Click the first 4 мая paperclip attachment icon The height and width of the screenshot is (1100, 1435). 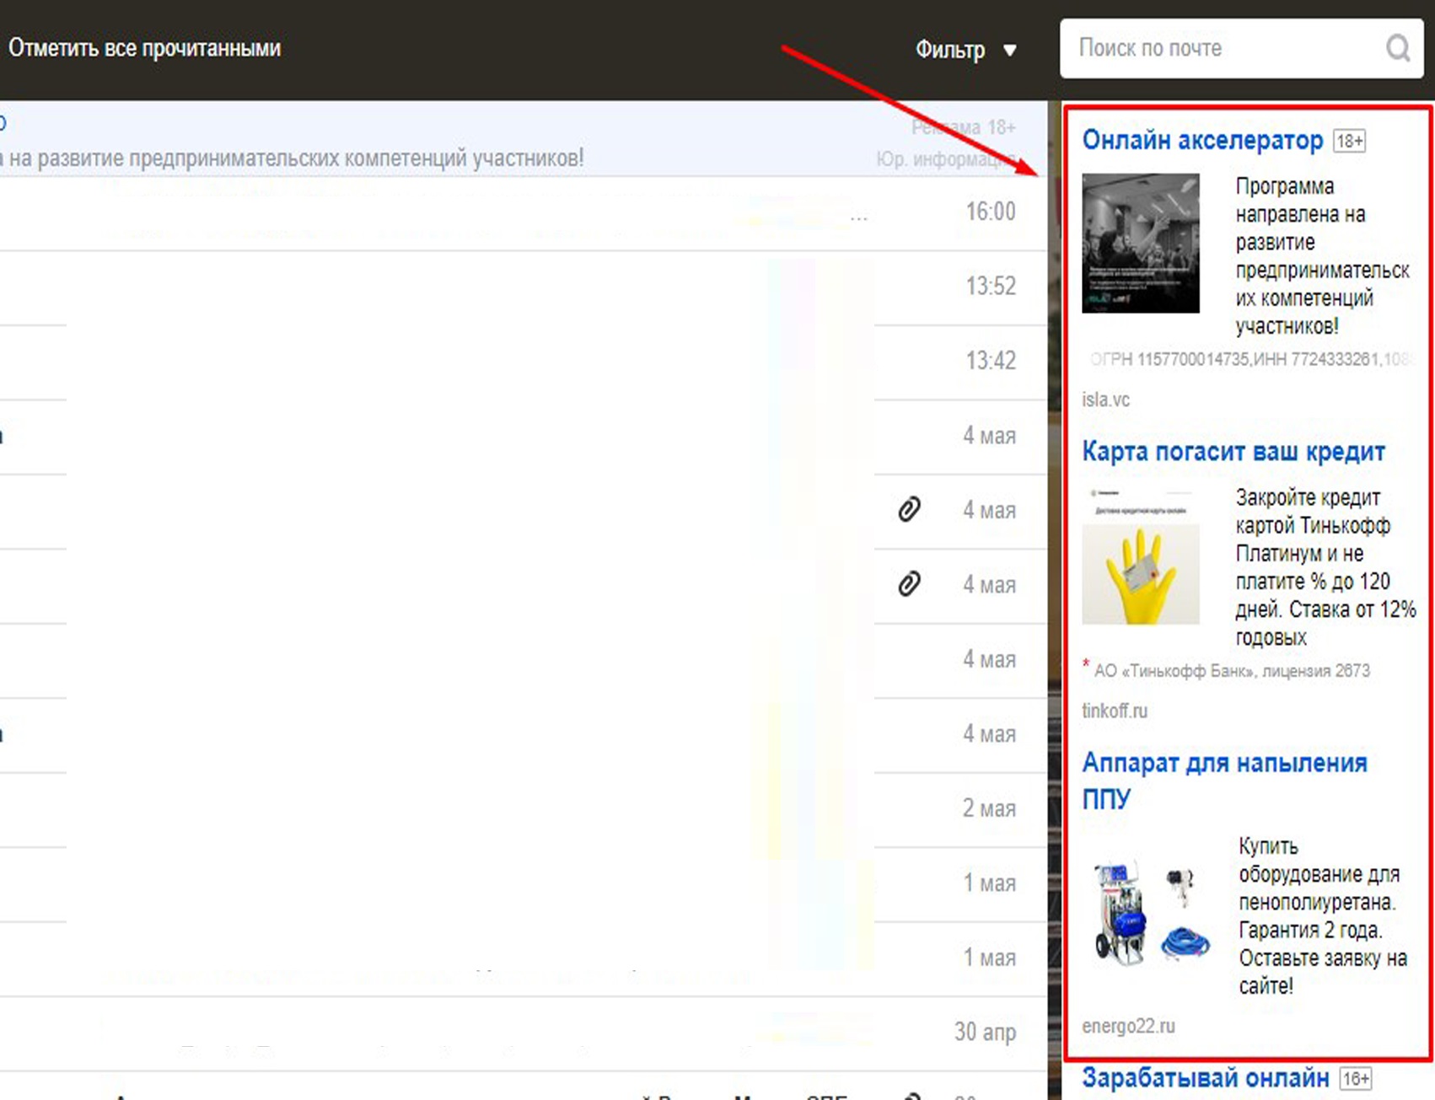pyautogui.click(x=909, y=509)
